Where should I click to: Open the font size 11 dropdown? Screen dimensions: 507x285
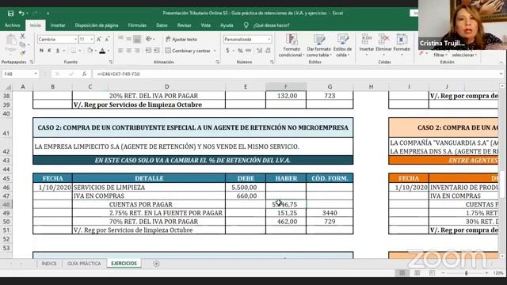click(92, 40)
